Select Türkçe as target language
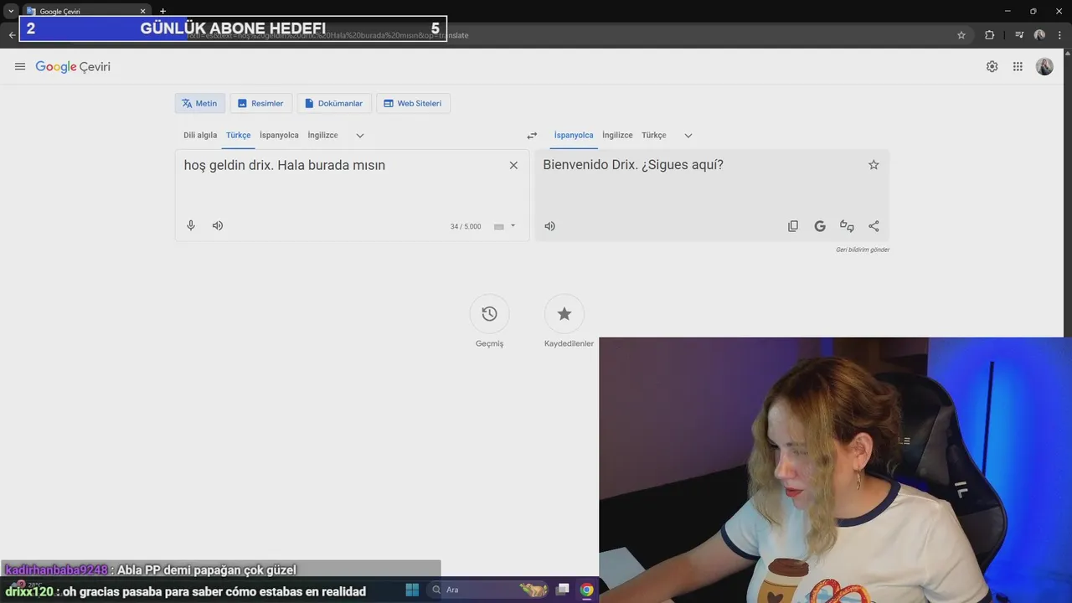The height and width of the screenshot is (603, 1072). pos(654,136)
